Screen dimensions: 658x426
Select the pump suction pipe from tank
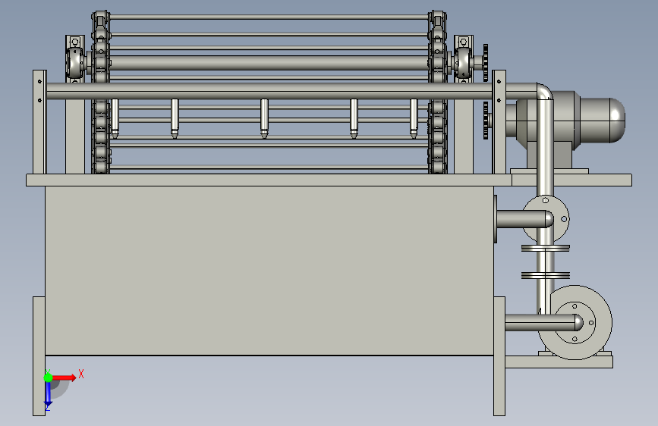pyautogui.click(x=543, y=323)
